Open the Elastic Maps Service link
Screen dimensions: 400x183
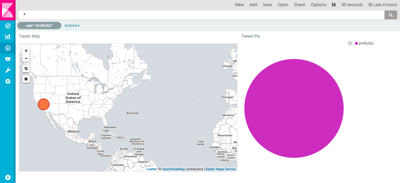[220, 169]
